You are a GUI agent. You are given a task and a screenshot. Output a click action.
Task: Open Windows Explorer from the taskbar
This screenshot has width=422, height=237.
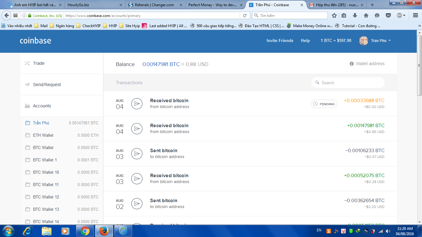(47, 231)
